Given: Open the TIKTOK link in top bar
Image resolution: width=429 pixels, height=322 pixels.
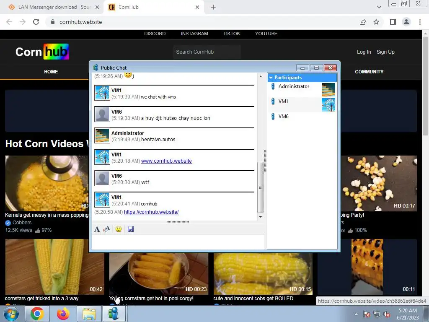Looking at the screenshot, I should pos(231,34).
